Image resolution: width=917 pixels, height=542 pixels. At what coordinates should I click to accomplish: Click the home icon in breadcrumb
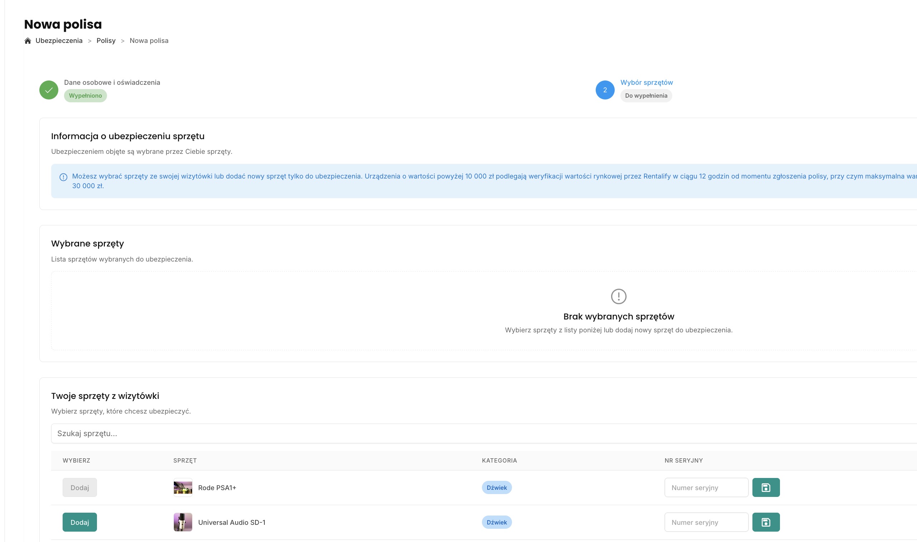point(28,40)
